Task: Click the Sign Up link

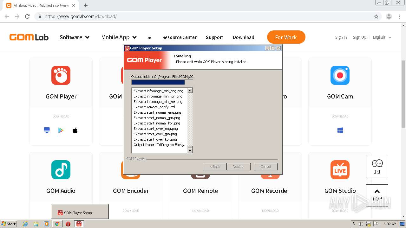Action: coord(360,37)
